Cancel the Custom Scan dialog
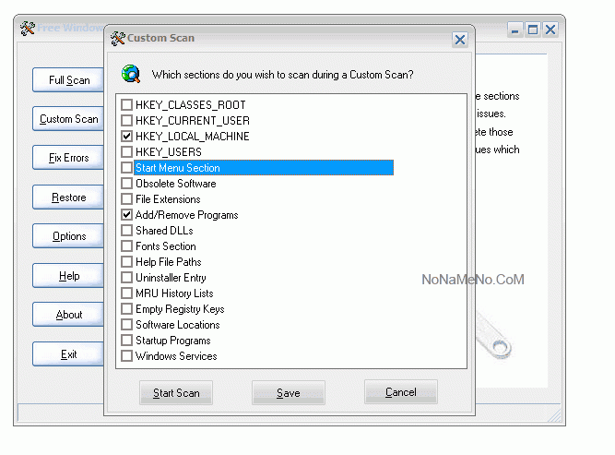615x455 pixels. 400,392
